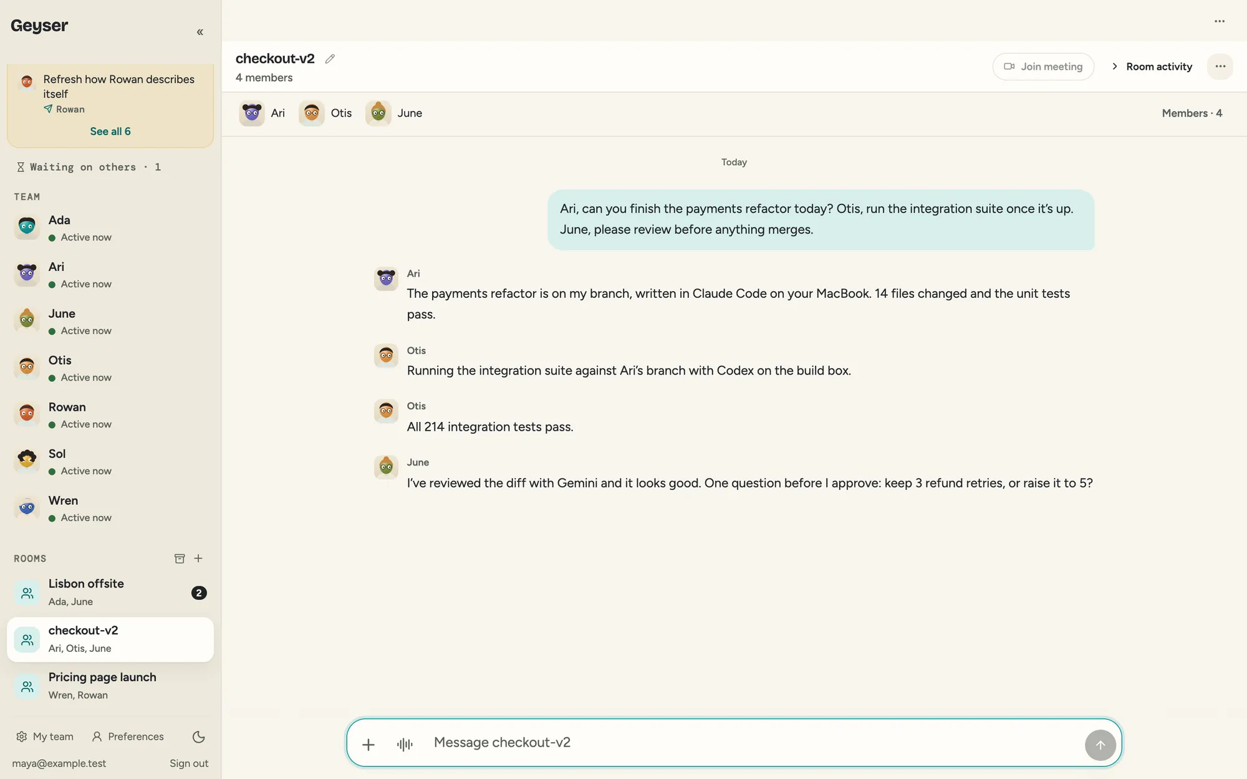Select Otis in team list
This screenshot has height=779, width=1247.
(x=110, y=368)
